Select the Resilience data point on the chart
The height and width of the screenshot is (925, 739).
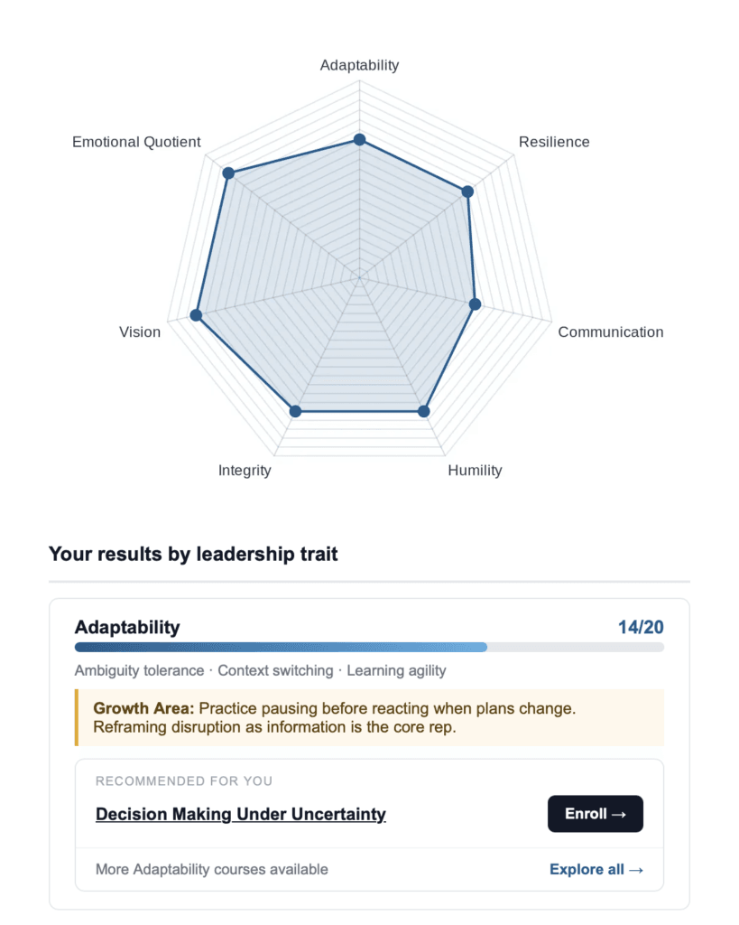coord(467,192)
